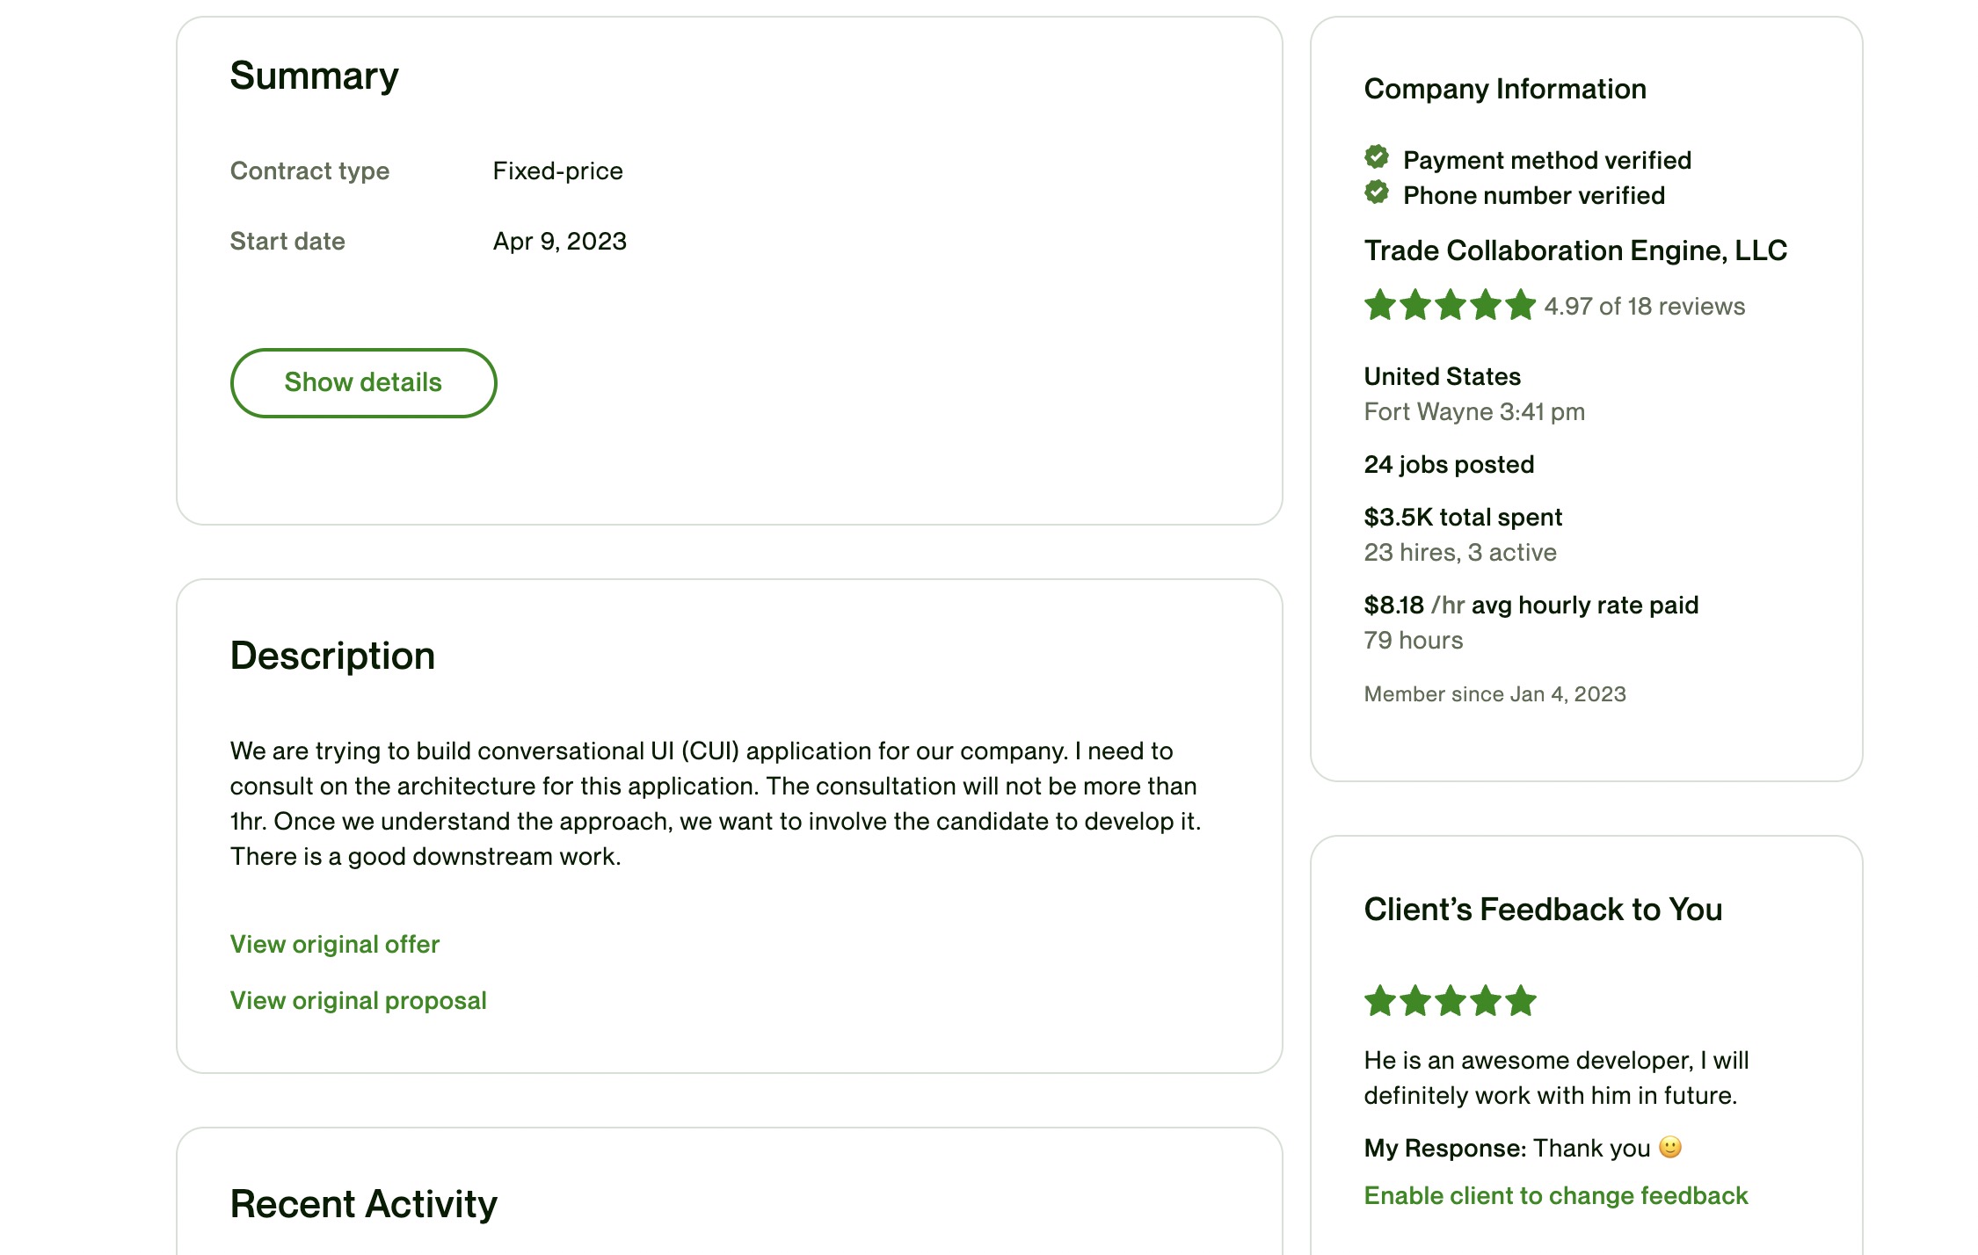
Task: Click the fifth star in company rating
Action: point(1521,305)
